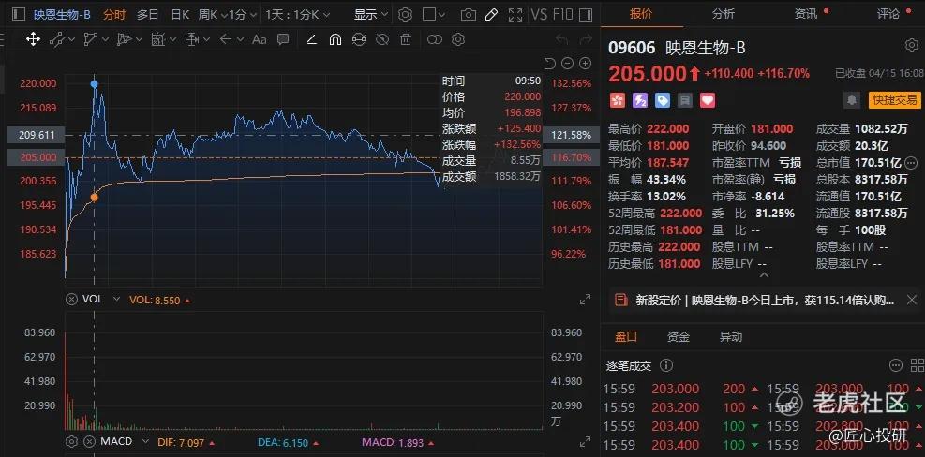Switch to the 分析 tab
Image resolution: width=925 pixels, height=457 pixels.
(724, 13)
